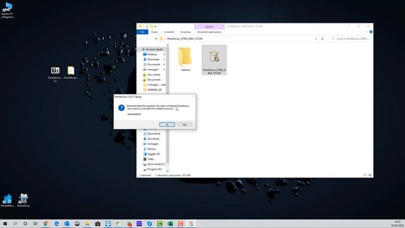The image size is (405, 228).
Task: Switch to details view icon in status bar
Action: click(365, 175)
